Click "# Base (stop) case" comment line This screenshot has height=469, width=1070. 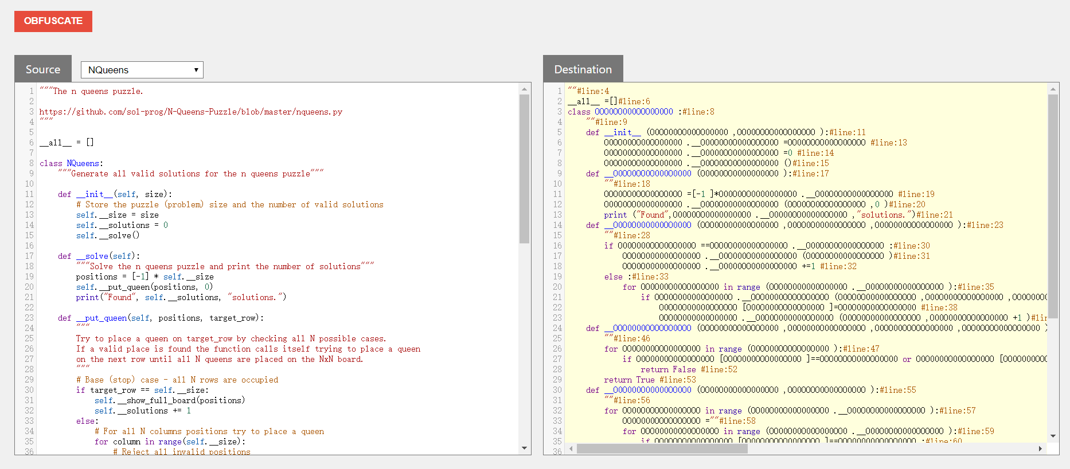click(177, 380)
